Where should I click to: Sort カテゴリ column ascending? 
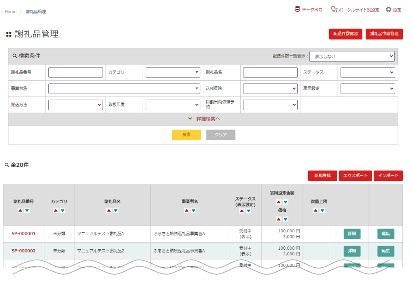coord(56,210)
